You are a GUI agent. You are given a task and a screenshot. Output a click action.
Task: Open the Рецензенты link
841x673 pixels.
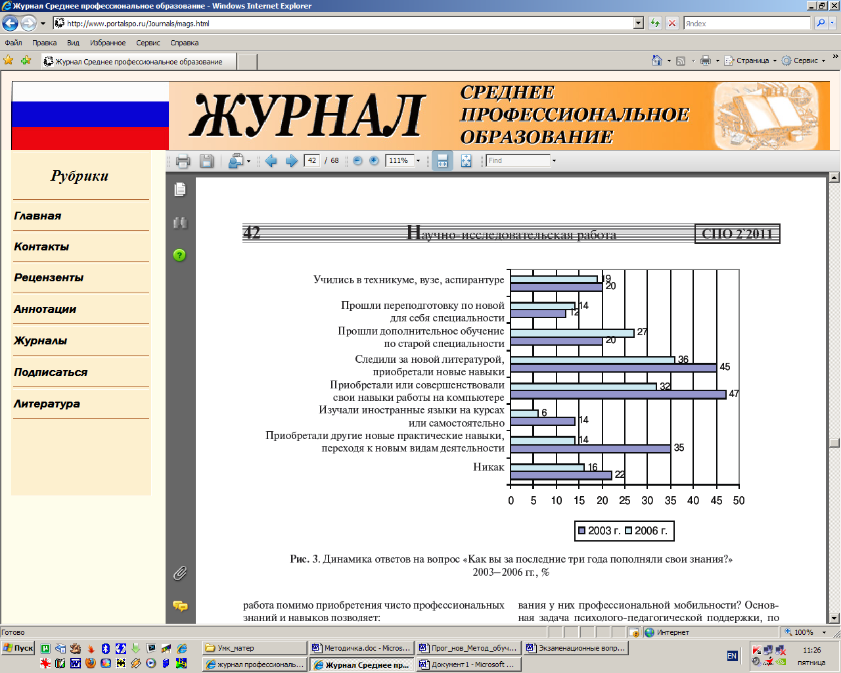coord(49,277)
